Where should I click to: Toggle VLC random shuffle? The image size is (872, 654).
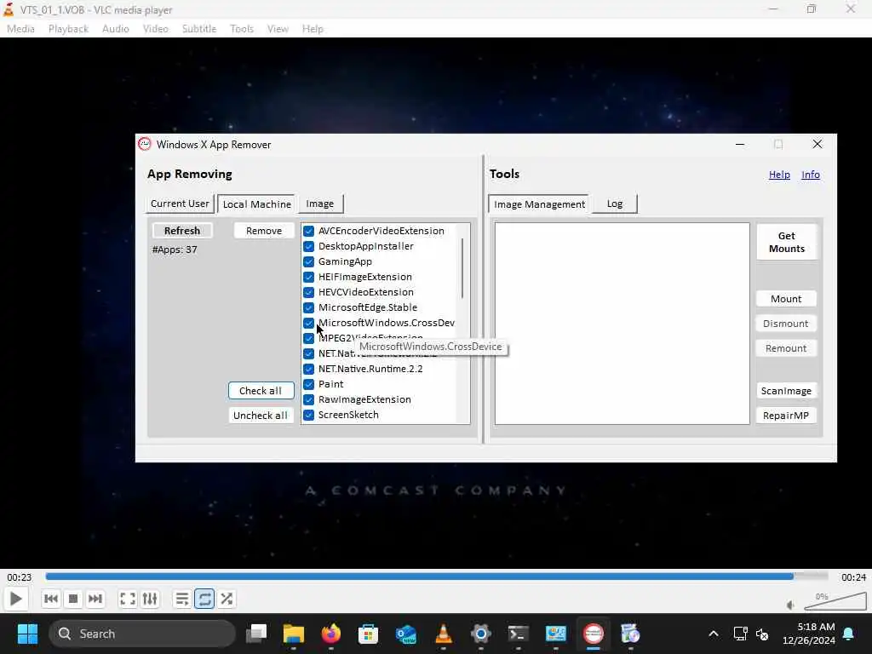point(227,599)
